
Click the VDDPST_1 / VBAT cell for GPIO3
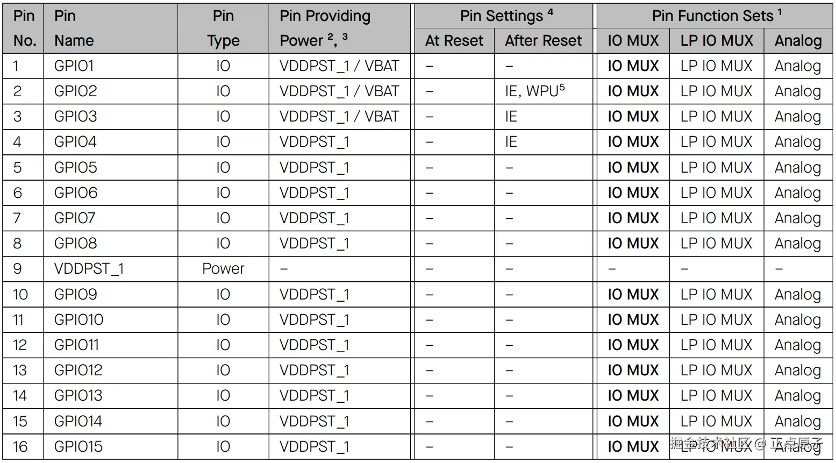[x=339, y=117]
